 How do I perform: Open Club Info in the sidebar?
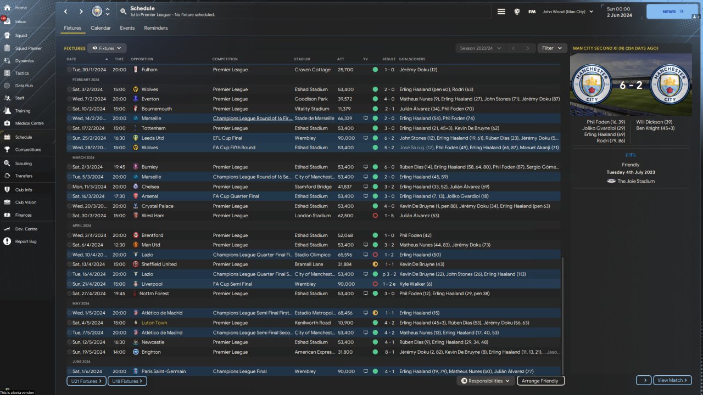click(x=24, y=190)
